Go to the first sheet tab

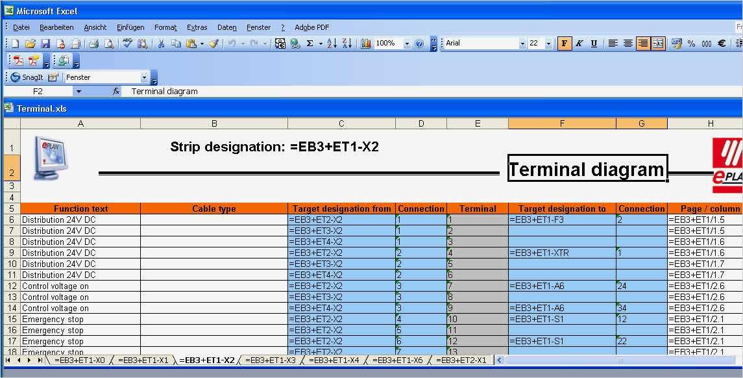8,360
